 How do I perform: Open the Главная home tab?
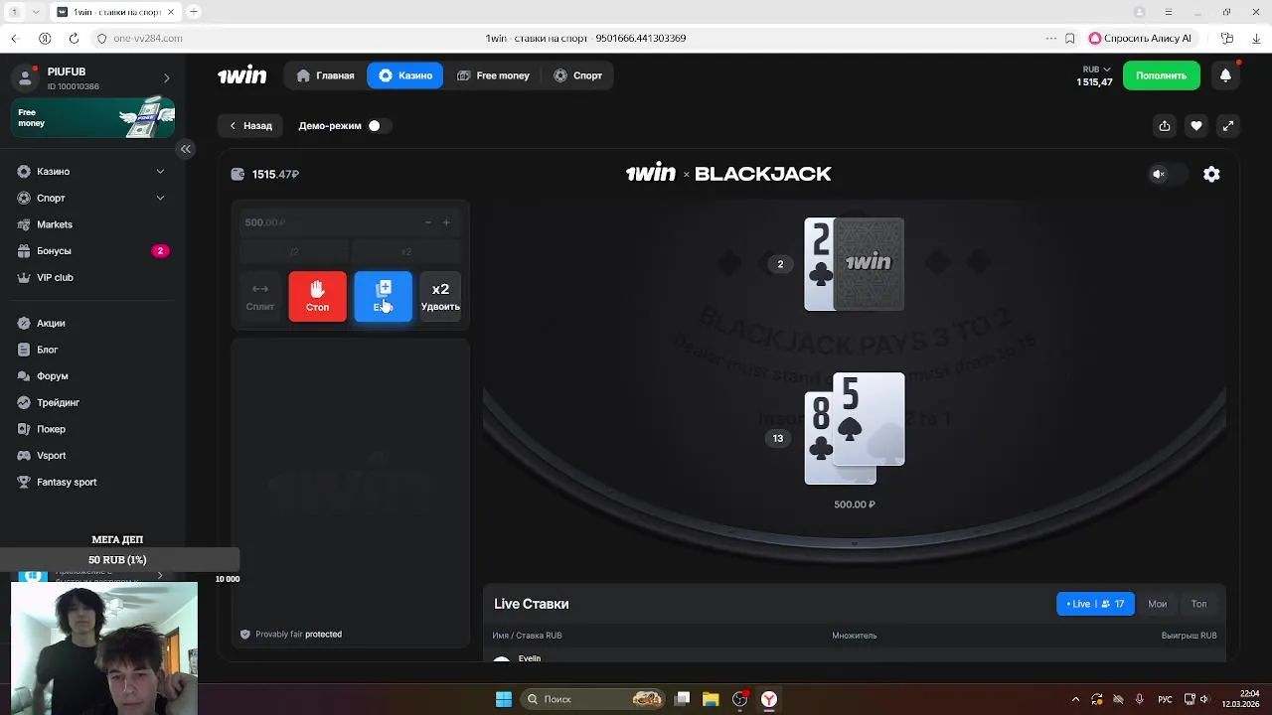click(326, 75)
